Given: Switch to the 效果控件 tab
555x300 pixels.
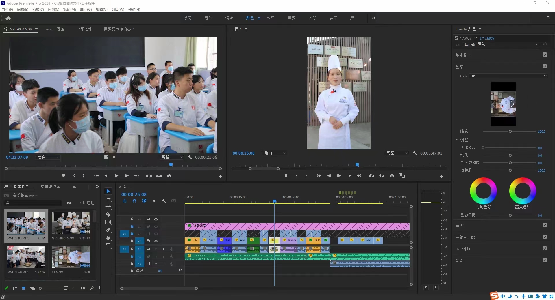Looking at the screenshot, I should pyautogui.click(x=84, y=29).
